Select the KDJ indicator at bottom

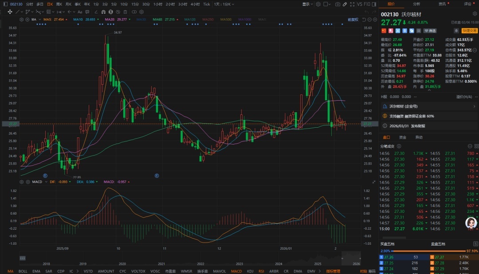pyautogui.click(x=250, y=271)
